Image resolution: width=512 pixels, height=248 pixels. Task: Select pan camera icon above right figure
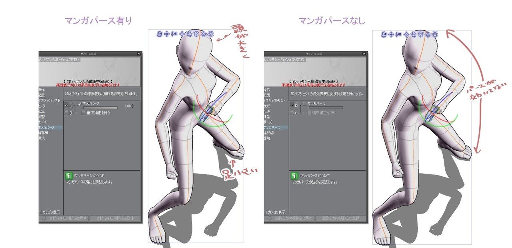(x=391, y=34)
